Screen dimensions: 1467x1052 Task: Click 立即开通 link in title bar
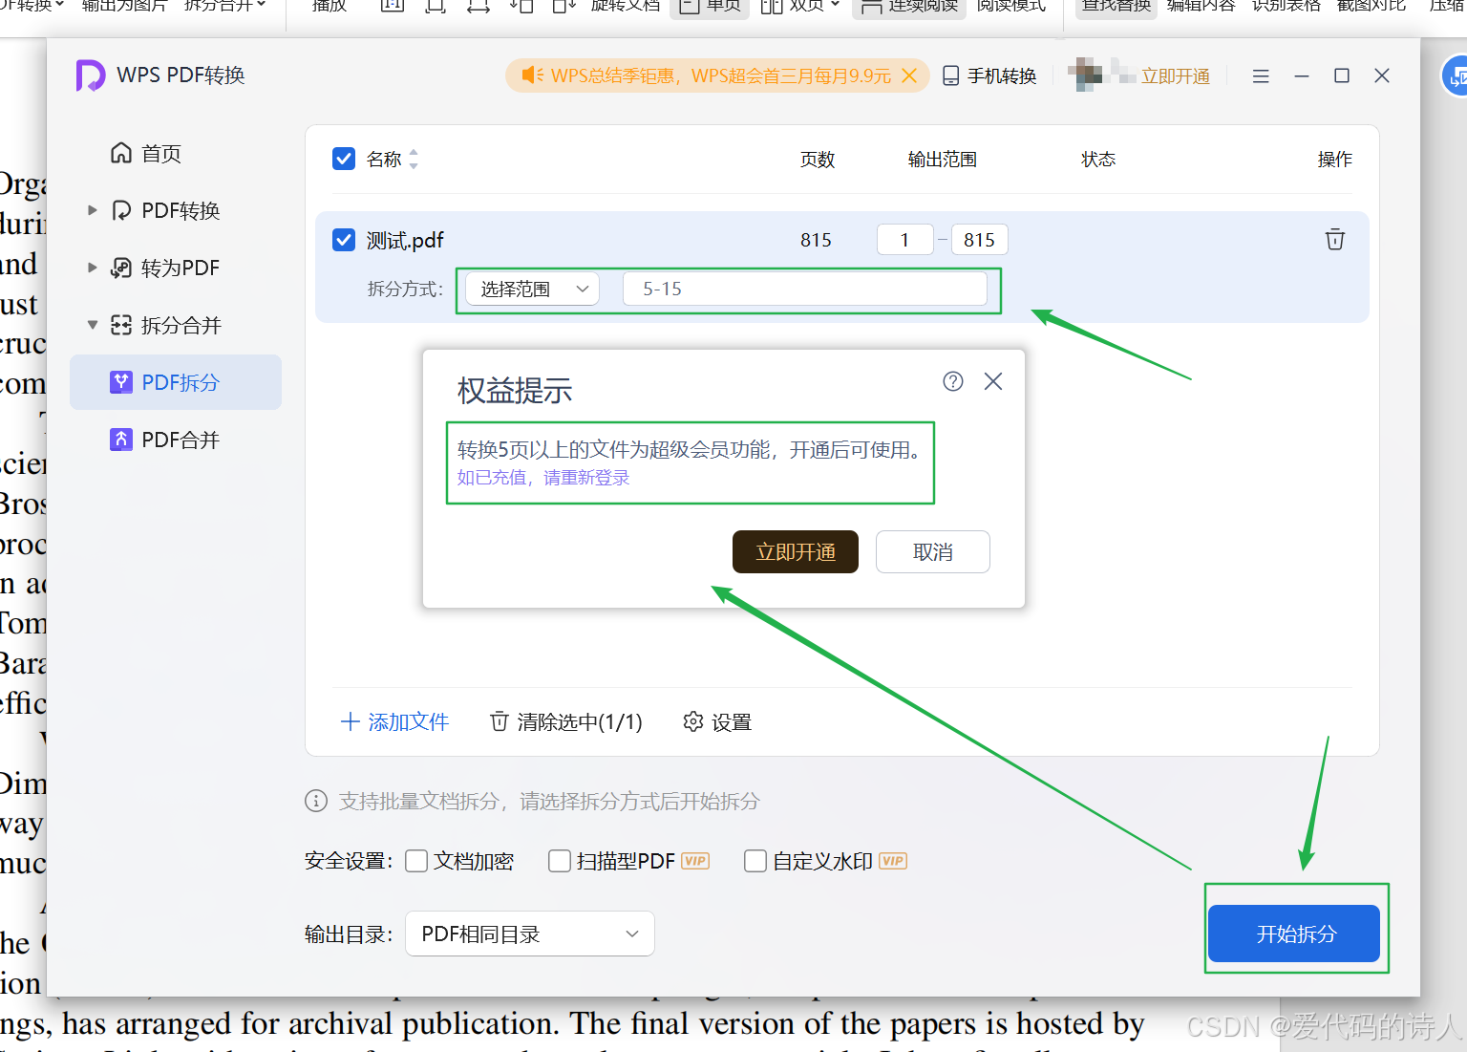[x=1176, y=76]
